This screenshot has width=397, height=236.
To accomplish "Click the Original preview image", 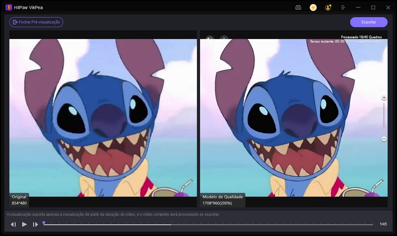I will coord(103,118).
